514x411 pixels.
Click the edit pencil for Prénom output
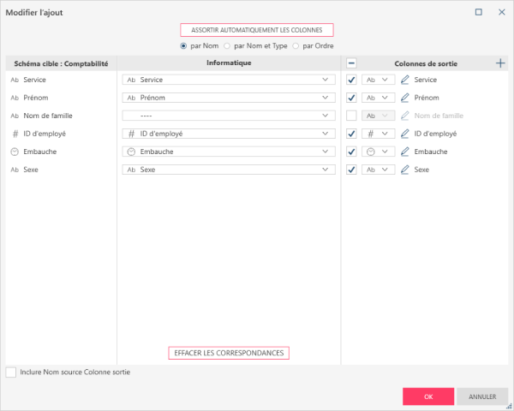[x=406, y=98]
